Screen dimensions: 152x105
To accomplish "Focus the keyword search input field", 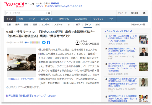I will click(x=26, y=13).
